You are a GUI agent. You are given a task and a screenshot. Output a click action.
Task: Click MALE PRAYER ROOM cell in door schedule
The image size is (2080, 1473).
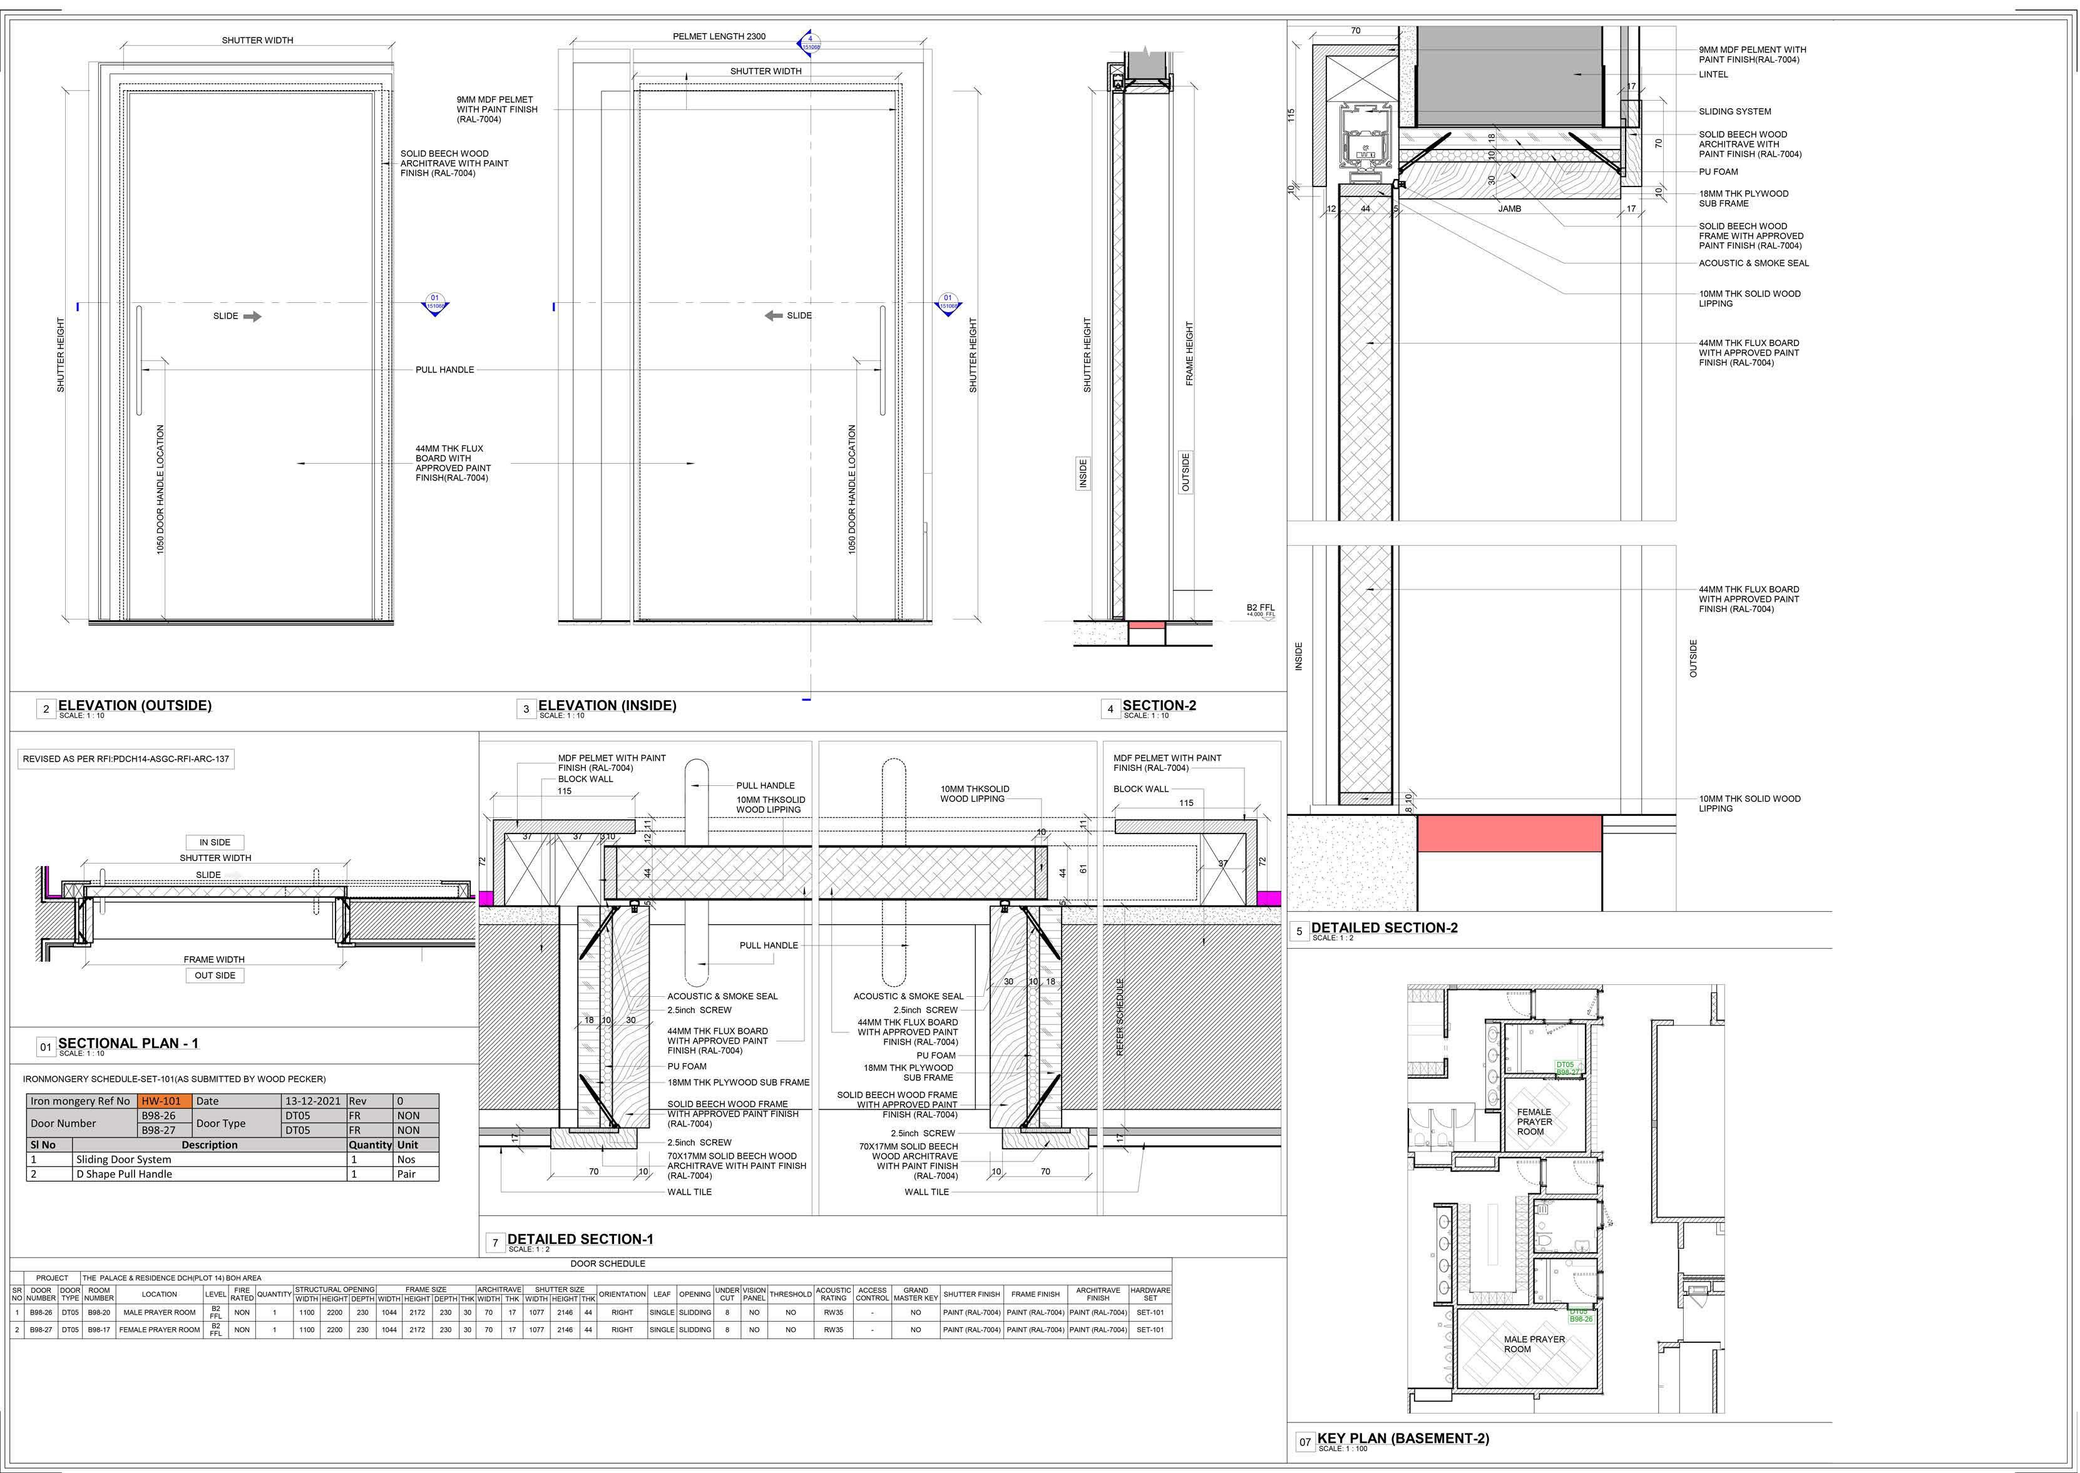(160, 1312)
